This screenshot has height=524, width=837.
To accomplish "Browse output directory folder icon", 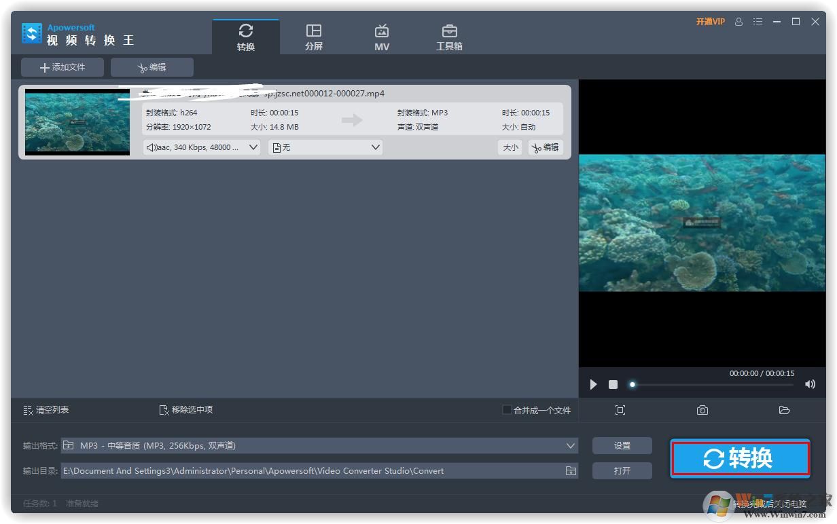I will click(x=571, y=471).
